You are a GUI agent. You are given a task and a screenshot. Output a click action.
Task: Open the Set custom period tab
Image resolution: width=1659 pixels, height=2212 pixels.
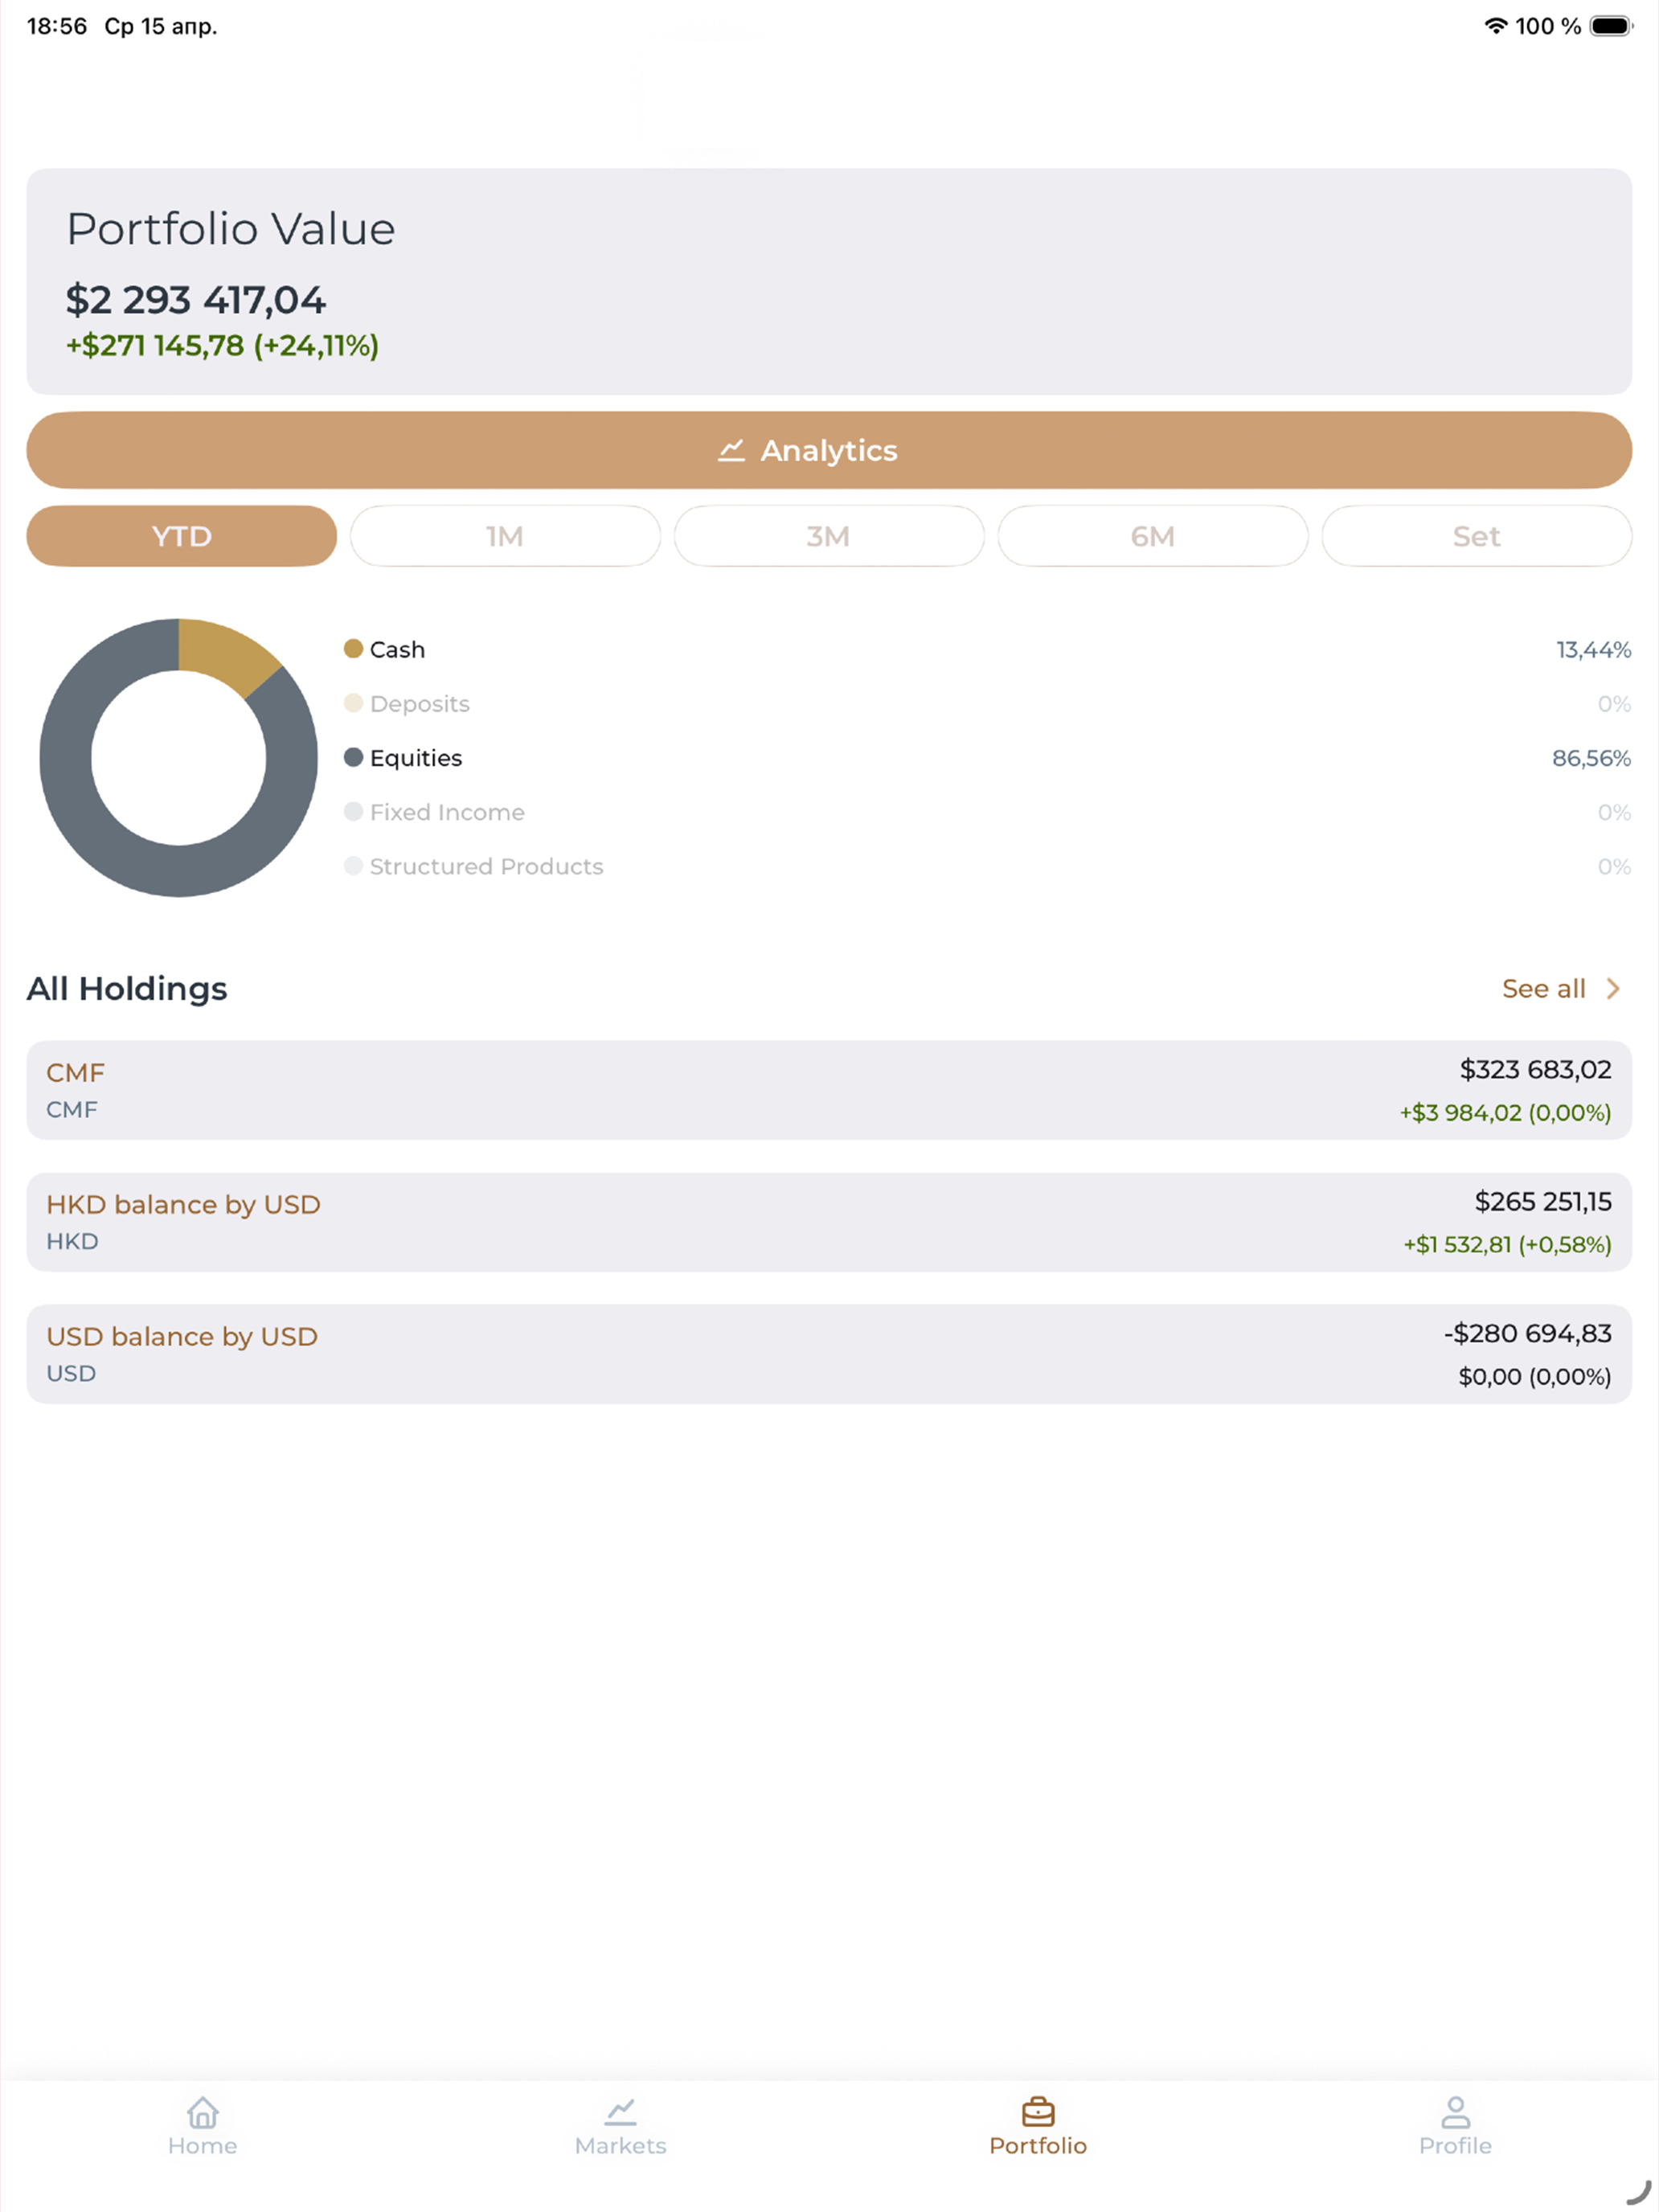pos(1477,536)
